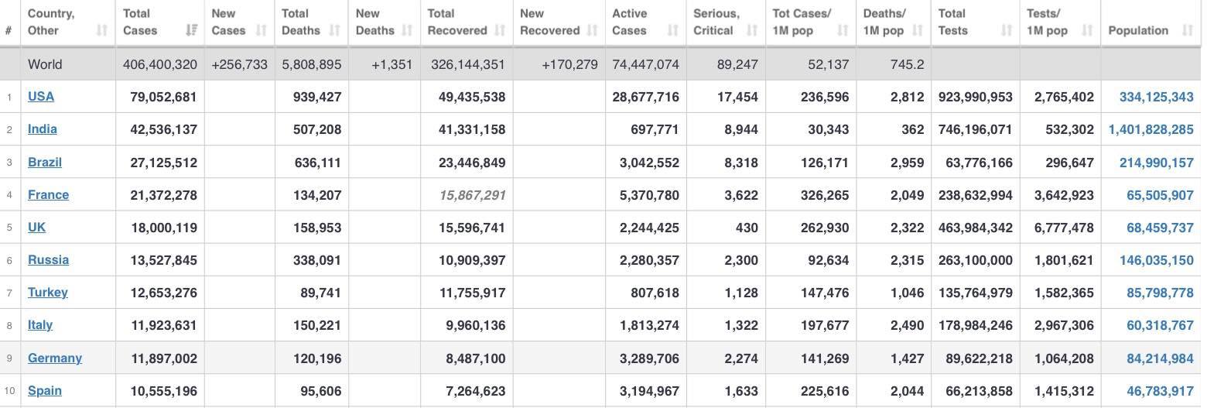
Task: Click USA population 334,125,343 link
Action: click(x=1156, y=97)
